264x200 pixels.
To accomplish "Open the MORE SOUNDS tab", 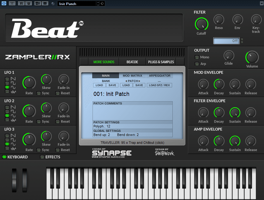I will click(104, 62).
